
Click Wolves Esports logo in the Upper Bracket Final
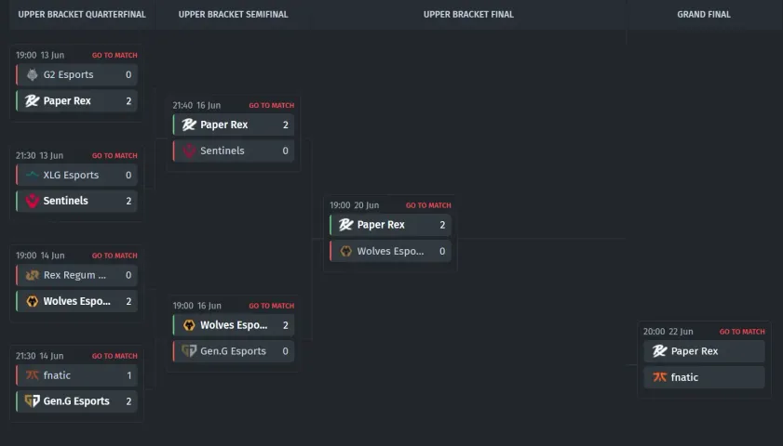[x=345, y=251]
